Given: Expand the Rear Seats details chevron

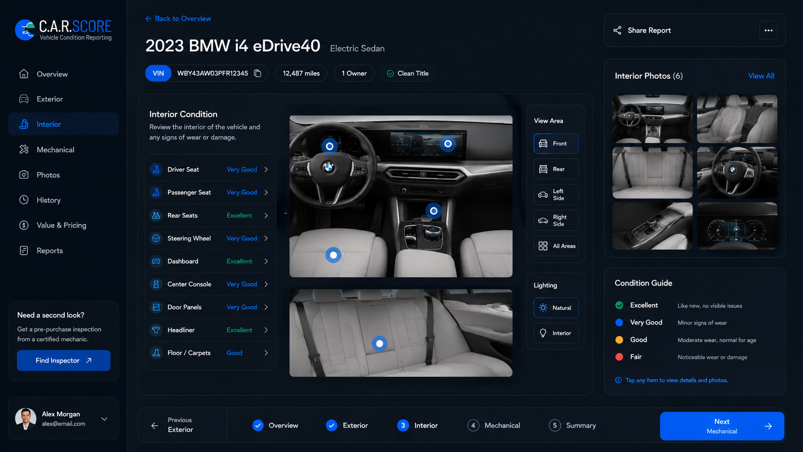Looking at the screenshot, I should click(x=266, y=216).
